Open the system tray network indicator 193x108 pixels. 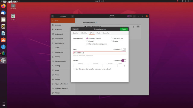click(x=183, y=1)
